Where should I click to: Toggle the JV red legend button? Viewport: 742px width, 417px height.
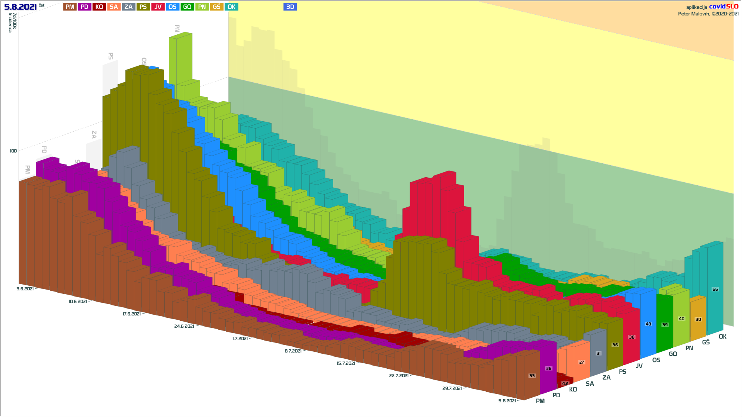click(x=158, y=7)
